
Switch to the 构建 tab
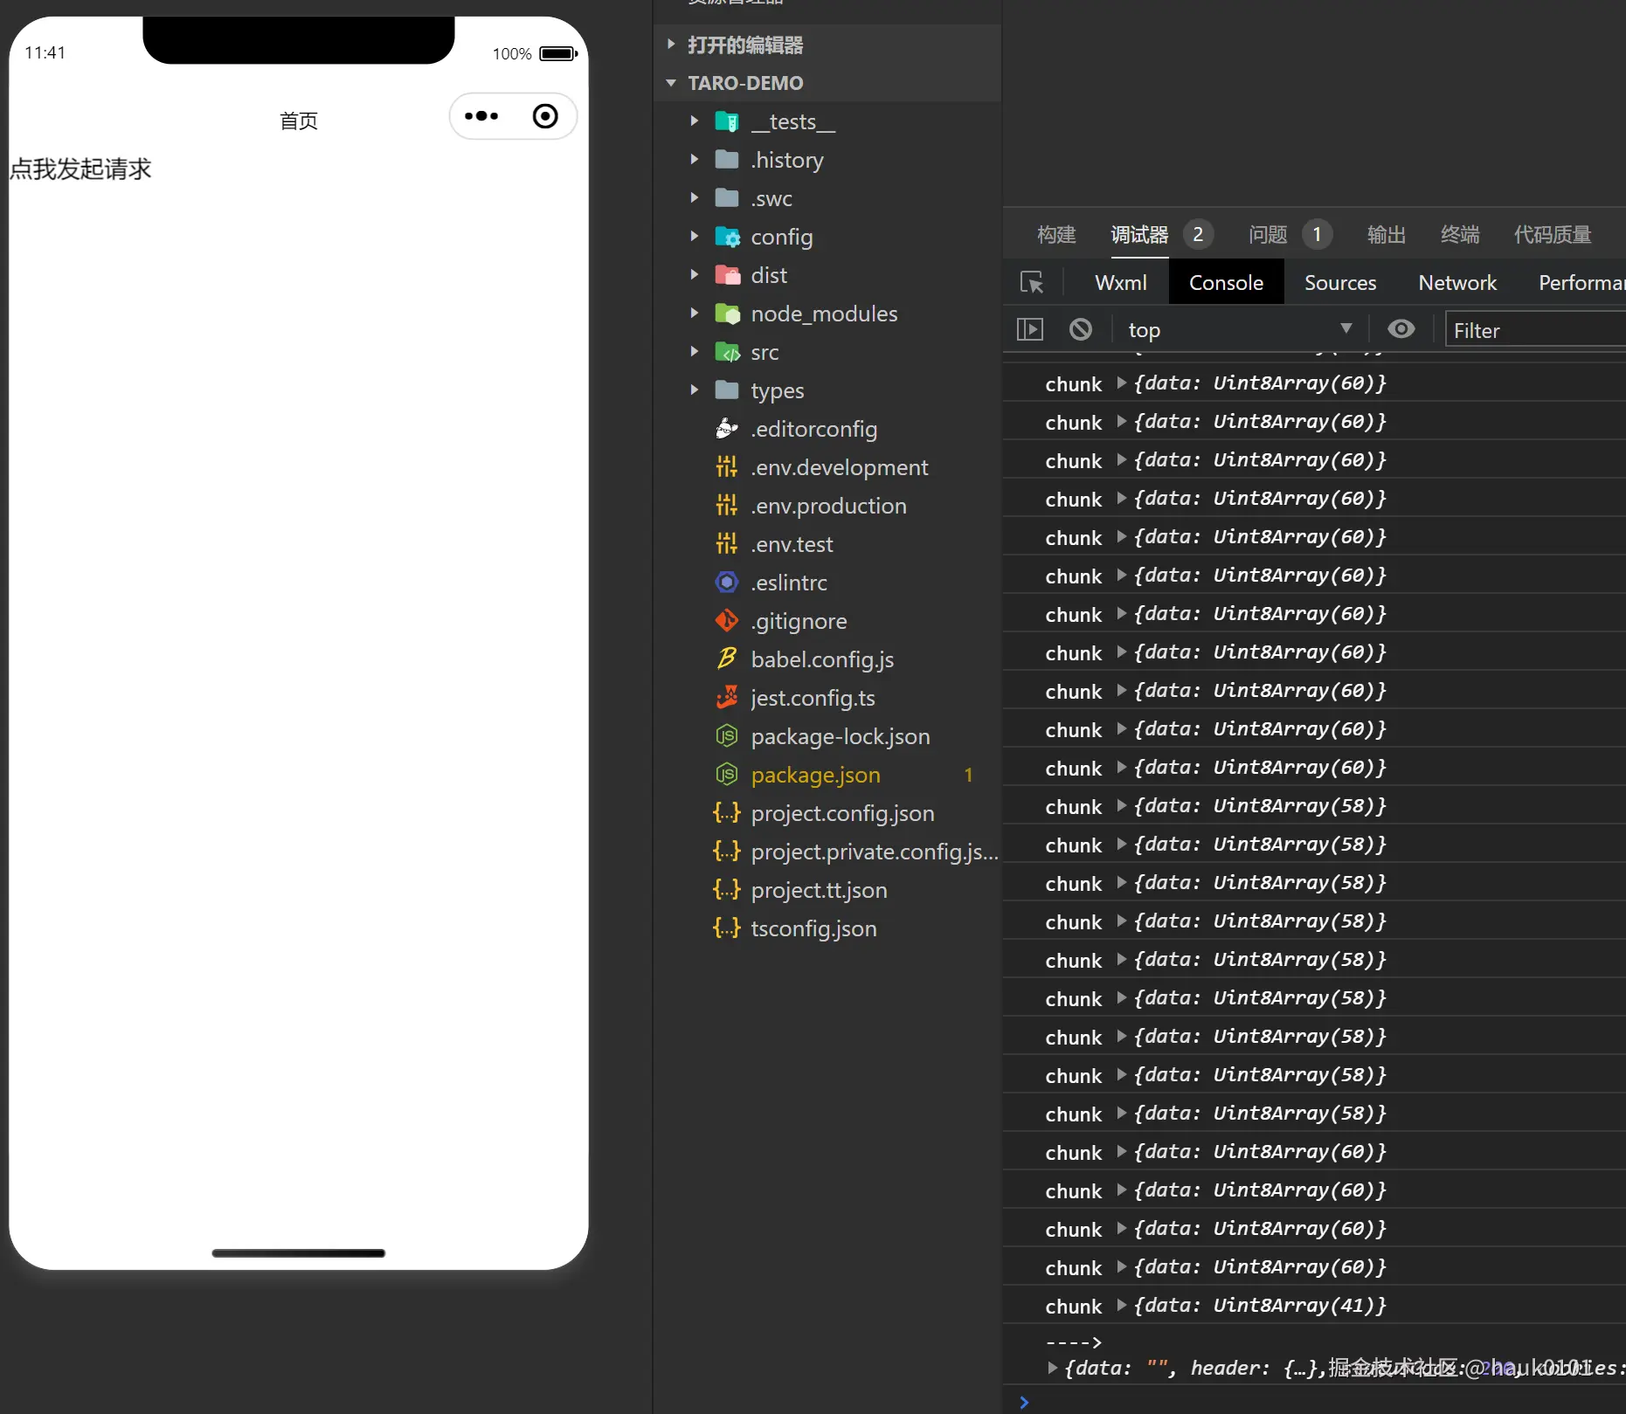coord(1056,235)
